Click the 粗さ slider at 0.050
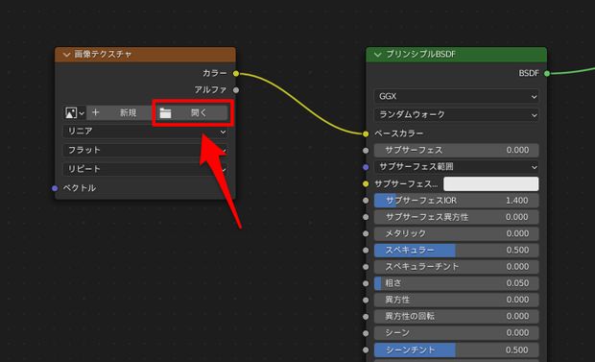This screenshot has width=595, height=362. coord(456,283)
